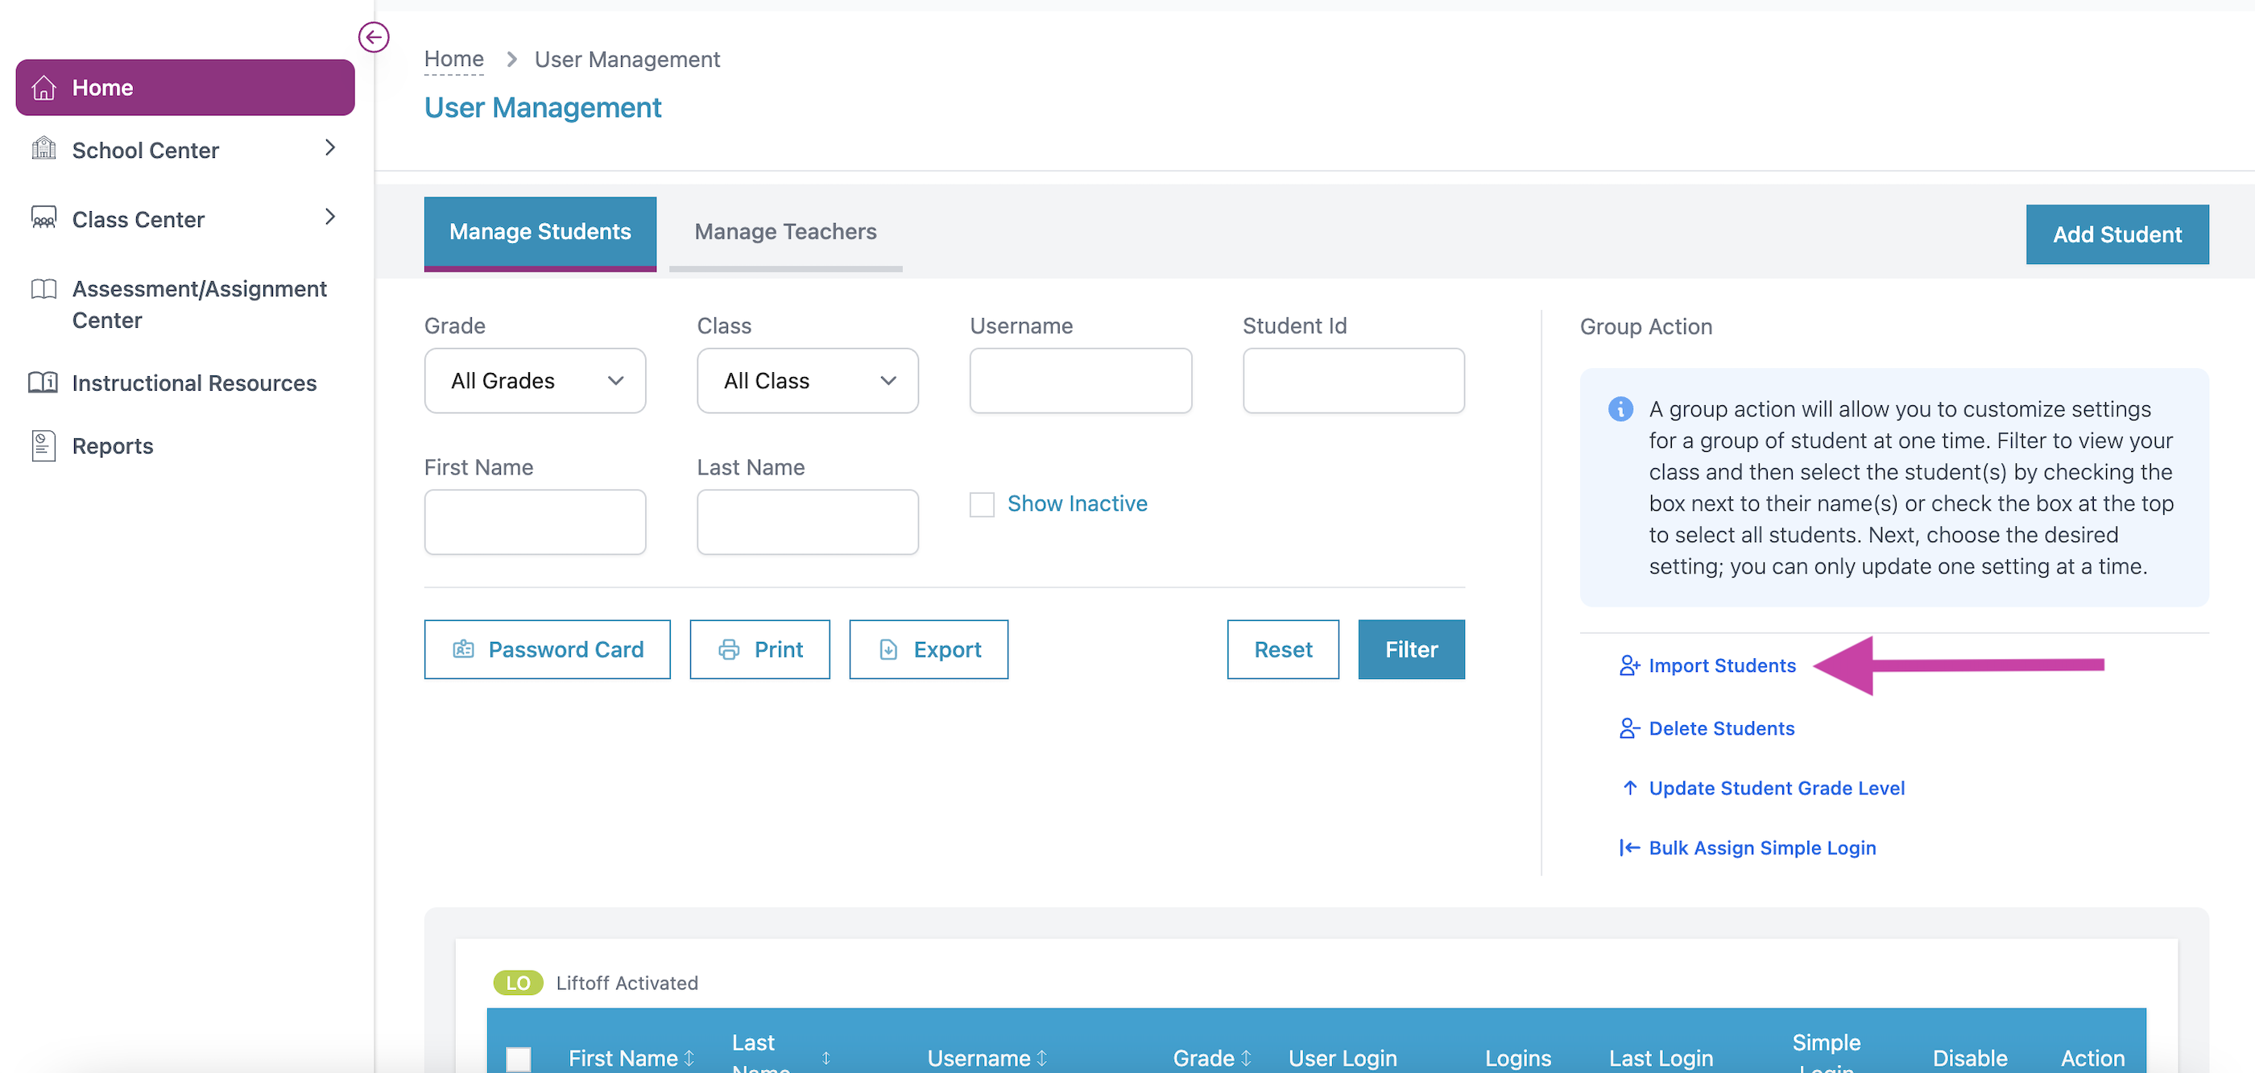
Task: Open the All Class dropdown
Action: pyautogui.click(x=807, y=381)
